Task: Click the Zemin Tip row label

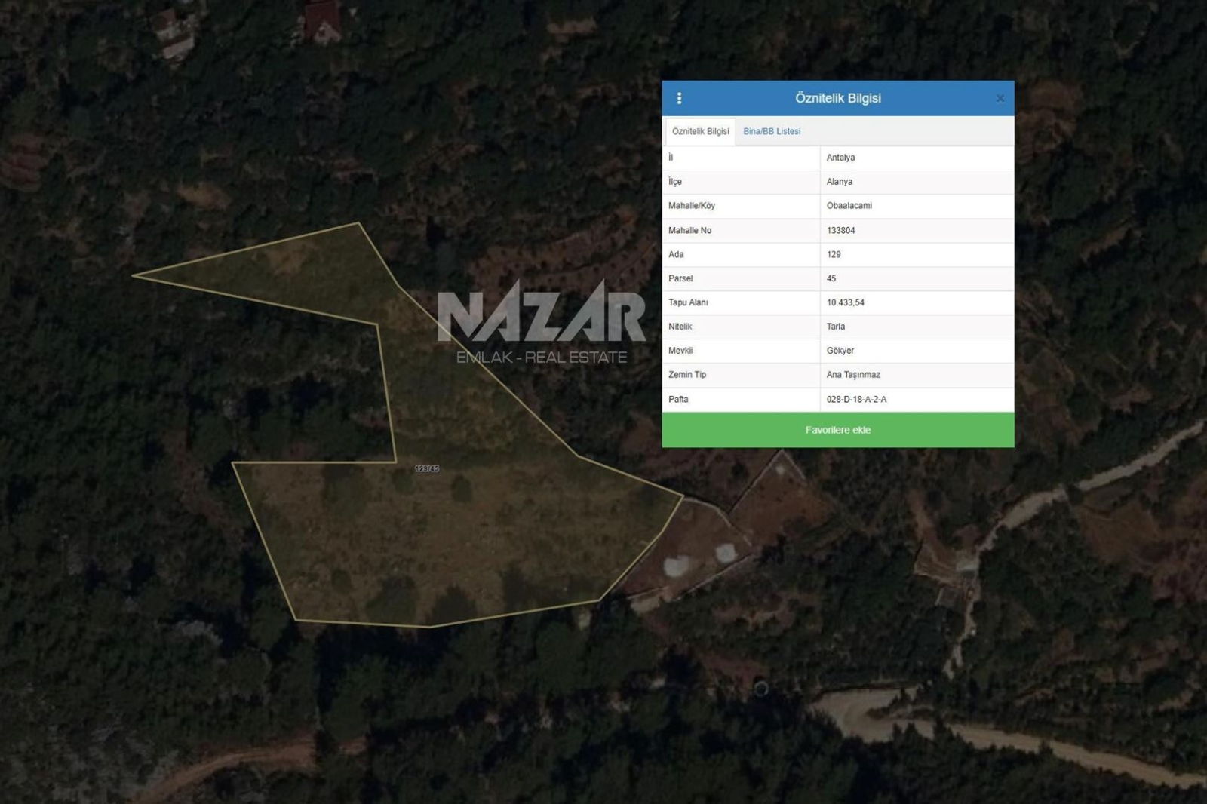Action: [686, 375]
